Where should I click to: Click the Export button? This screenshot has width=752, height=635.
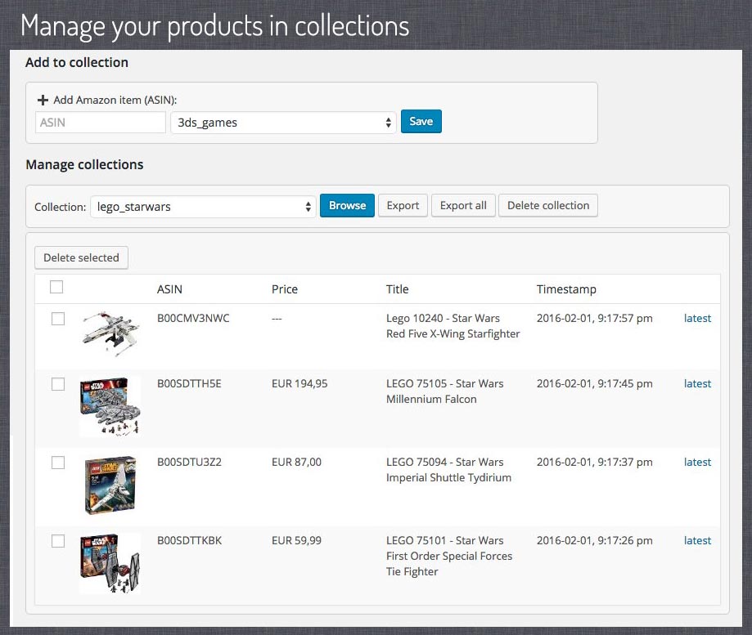403,205
